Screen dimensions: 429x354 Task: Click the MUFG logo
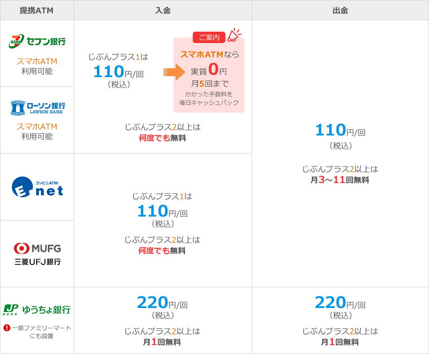pos(38,248)
